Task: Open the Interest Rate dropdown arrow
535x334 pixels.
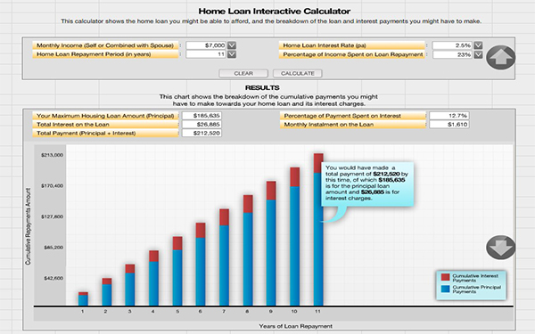Action: click(478, 45)
